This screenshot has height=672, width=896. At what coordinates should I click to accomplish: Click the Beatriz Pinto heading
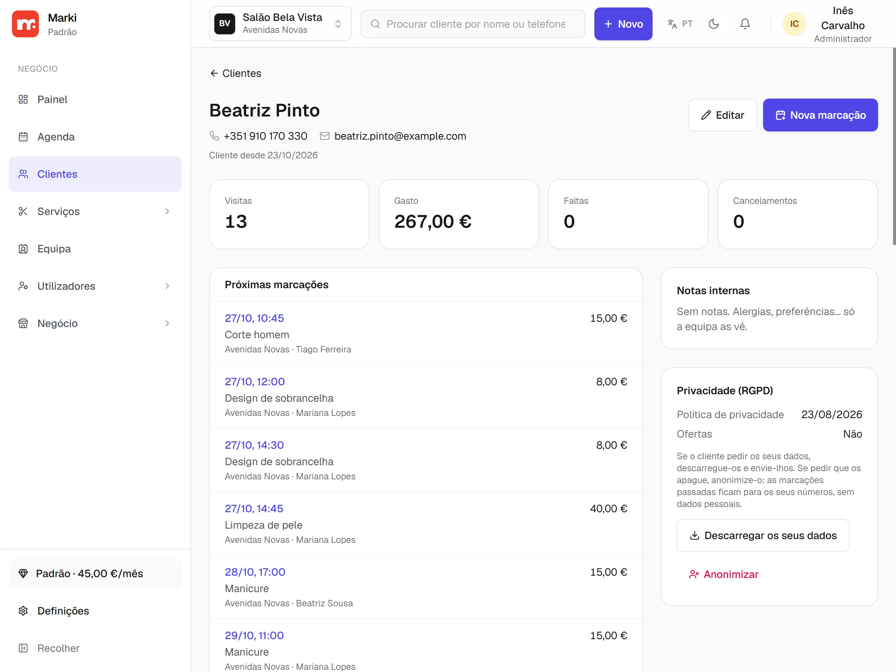pos(264,110)
